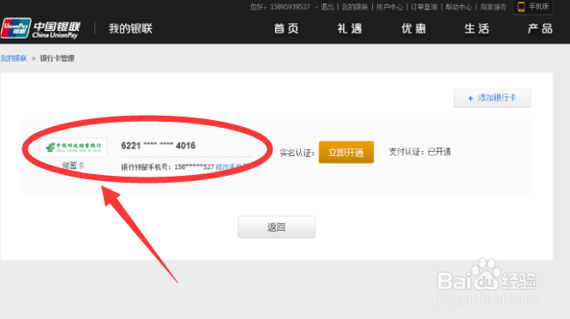Click 添加银行卡 button
Image resolution: width=570 pixels, height=319 pixels.
tap(492, 99)
